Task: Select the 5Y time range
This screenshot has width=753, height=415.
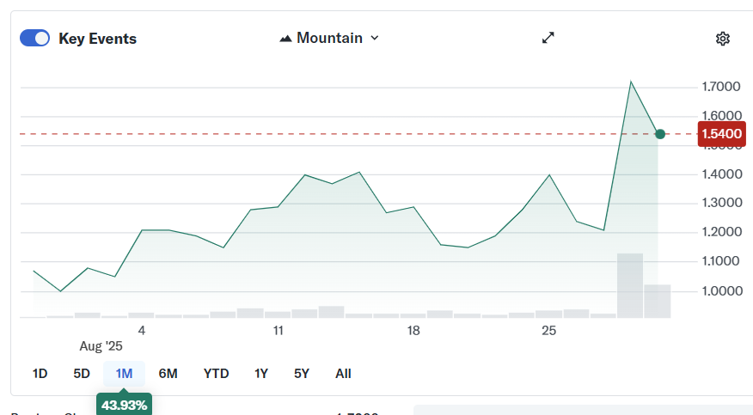Action: pos(302,374)
